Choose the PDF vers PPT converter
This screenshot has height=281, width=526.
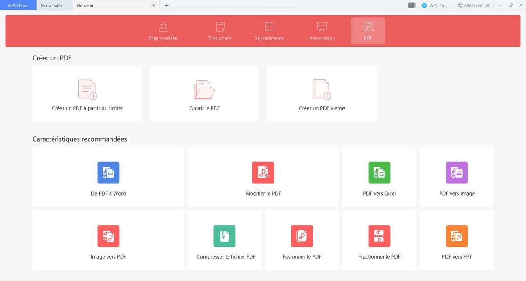pyautogui.click(x=456, y=240)
